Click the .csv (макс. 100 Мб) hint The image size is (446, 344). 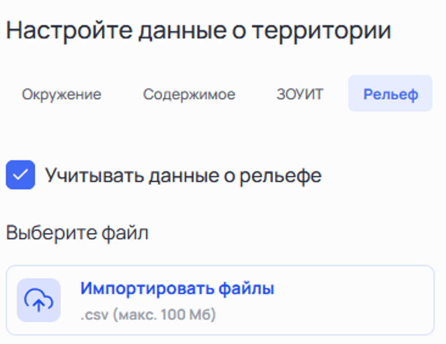click(x=148, y=315)
